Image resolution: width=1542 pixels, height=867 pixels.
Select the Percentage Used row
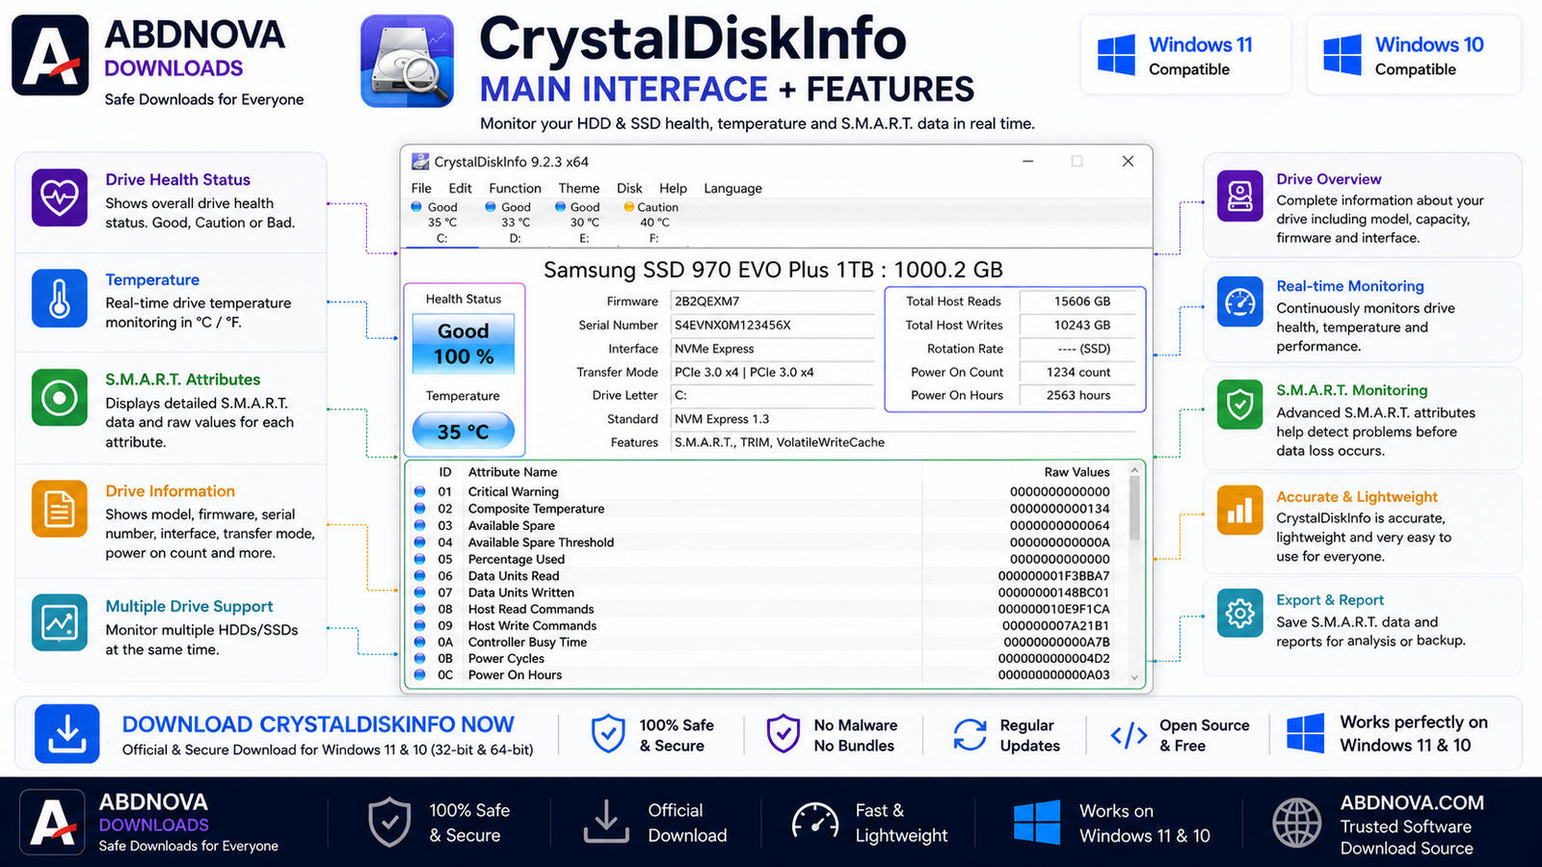click(766, 559)
